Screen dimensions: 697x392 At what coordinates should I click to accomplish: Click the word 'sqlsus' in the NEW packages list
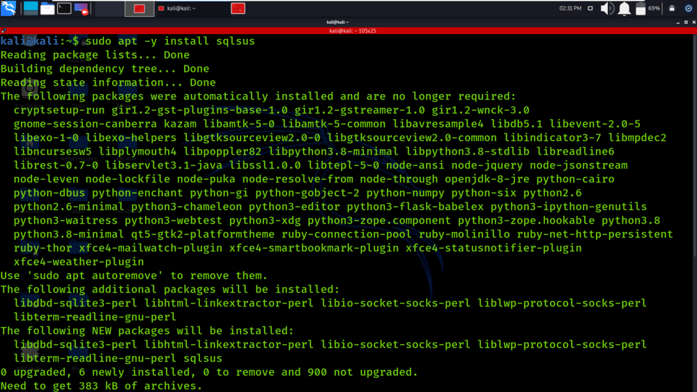pyautogui.click(x=203, y=359)
